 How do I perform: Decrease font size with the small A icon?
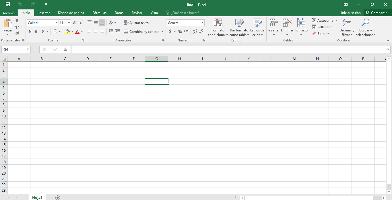tap(81, 23)
